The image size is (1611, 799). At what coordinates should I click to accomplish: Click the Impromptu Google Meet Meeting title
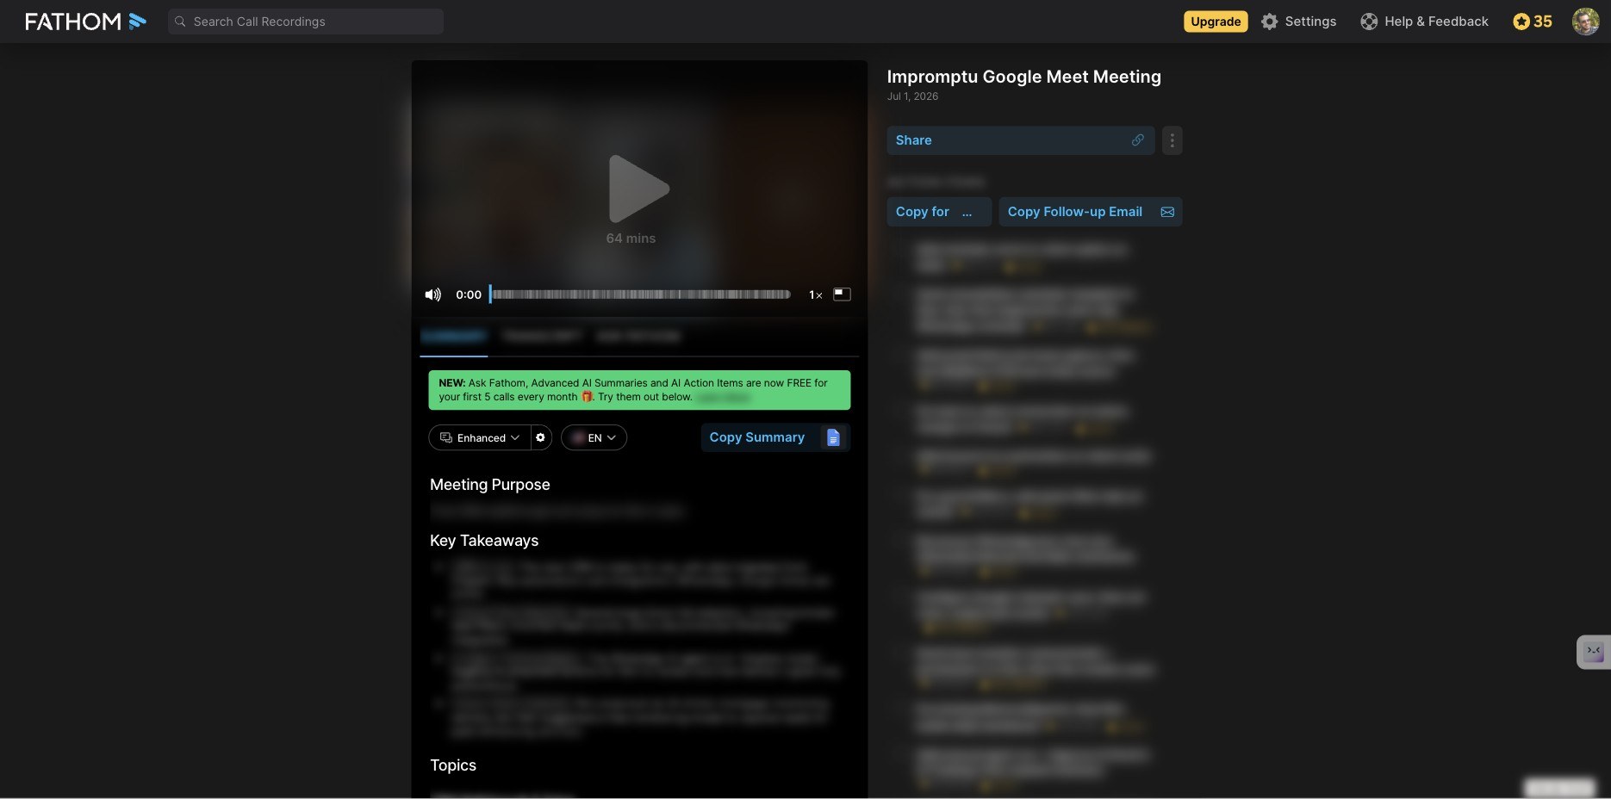[x=1024, y=77]
